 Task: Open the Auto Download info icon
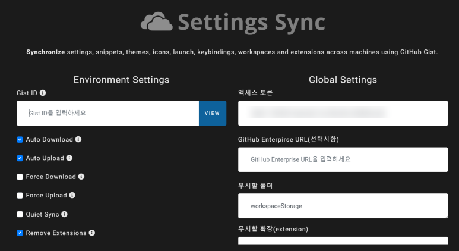(x=78, y=139)
